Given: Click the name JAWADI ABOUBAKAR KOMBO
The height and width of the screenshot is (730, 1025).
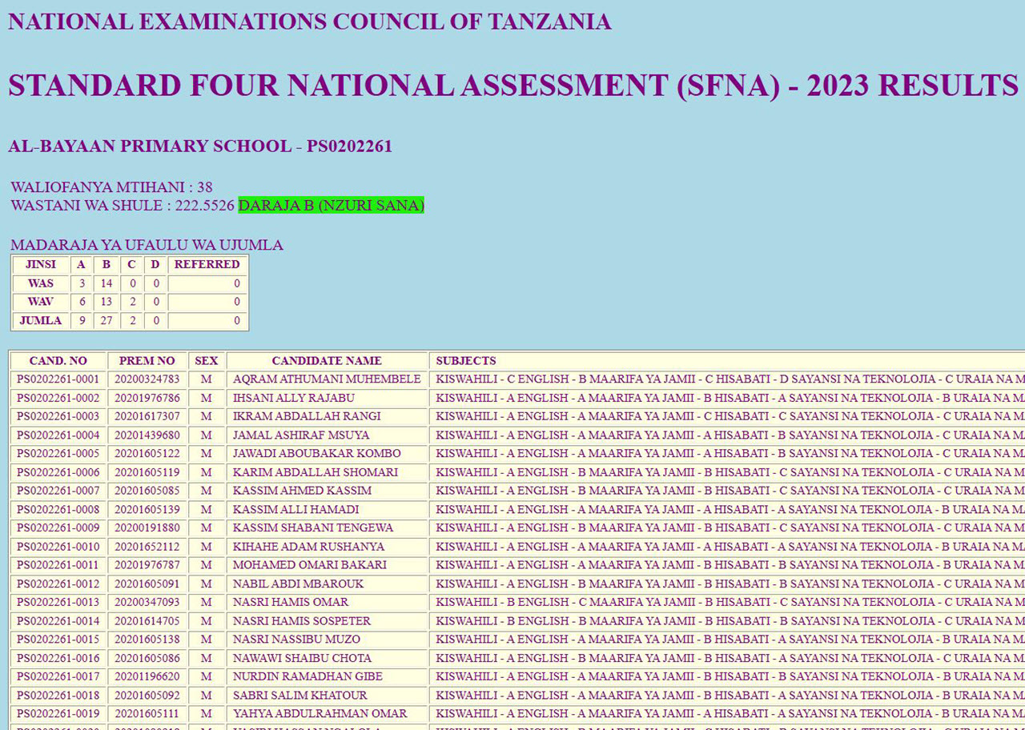Looking at the screenshot, I should click(317, 454).
